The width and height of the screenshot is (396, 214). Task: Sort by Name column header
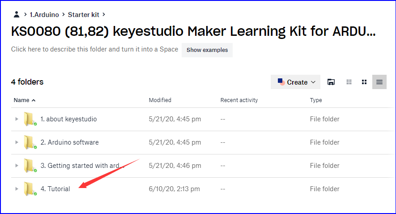coord(21,100)
